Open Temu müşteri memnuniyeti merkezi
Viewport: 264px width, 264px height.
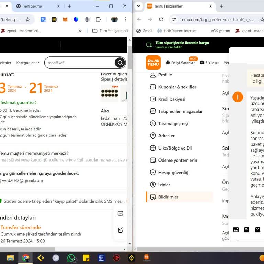(x=34, y=153)
